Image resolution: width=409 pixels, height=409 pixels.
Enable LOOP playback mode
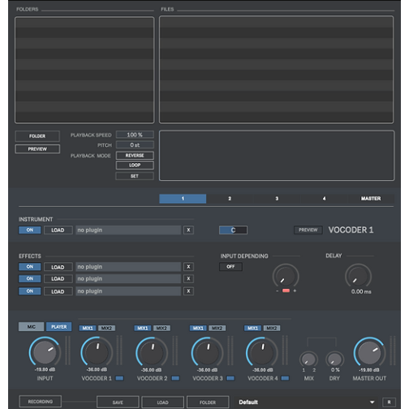(135, 165)
